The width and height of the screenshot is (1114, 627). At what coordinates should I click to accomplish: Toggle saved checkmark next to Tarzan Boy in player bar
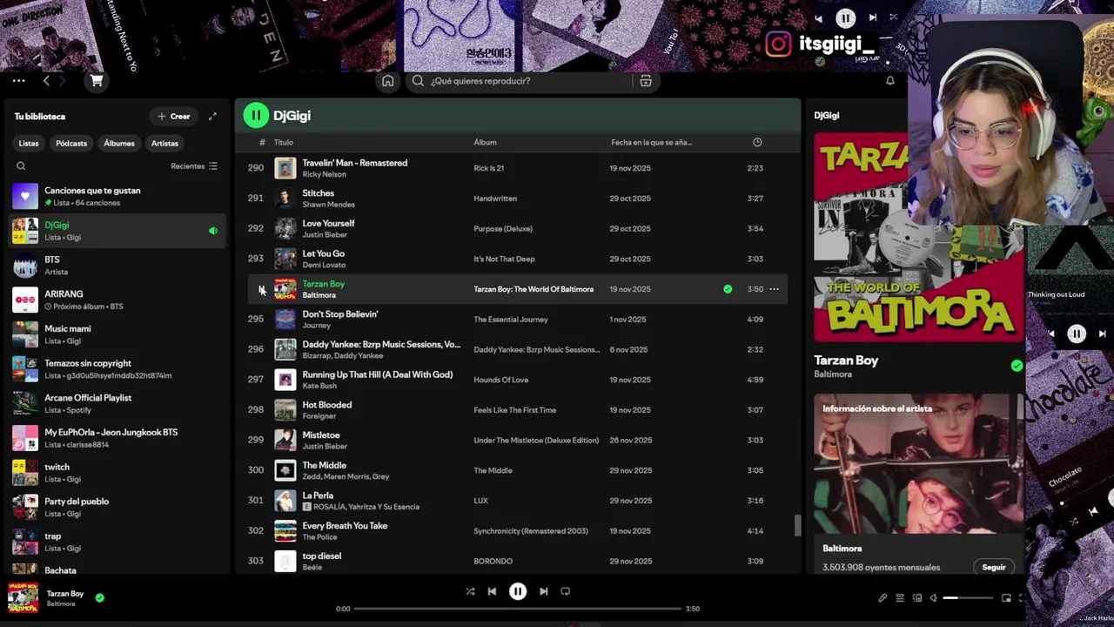[99, 597]
